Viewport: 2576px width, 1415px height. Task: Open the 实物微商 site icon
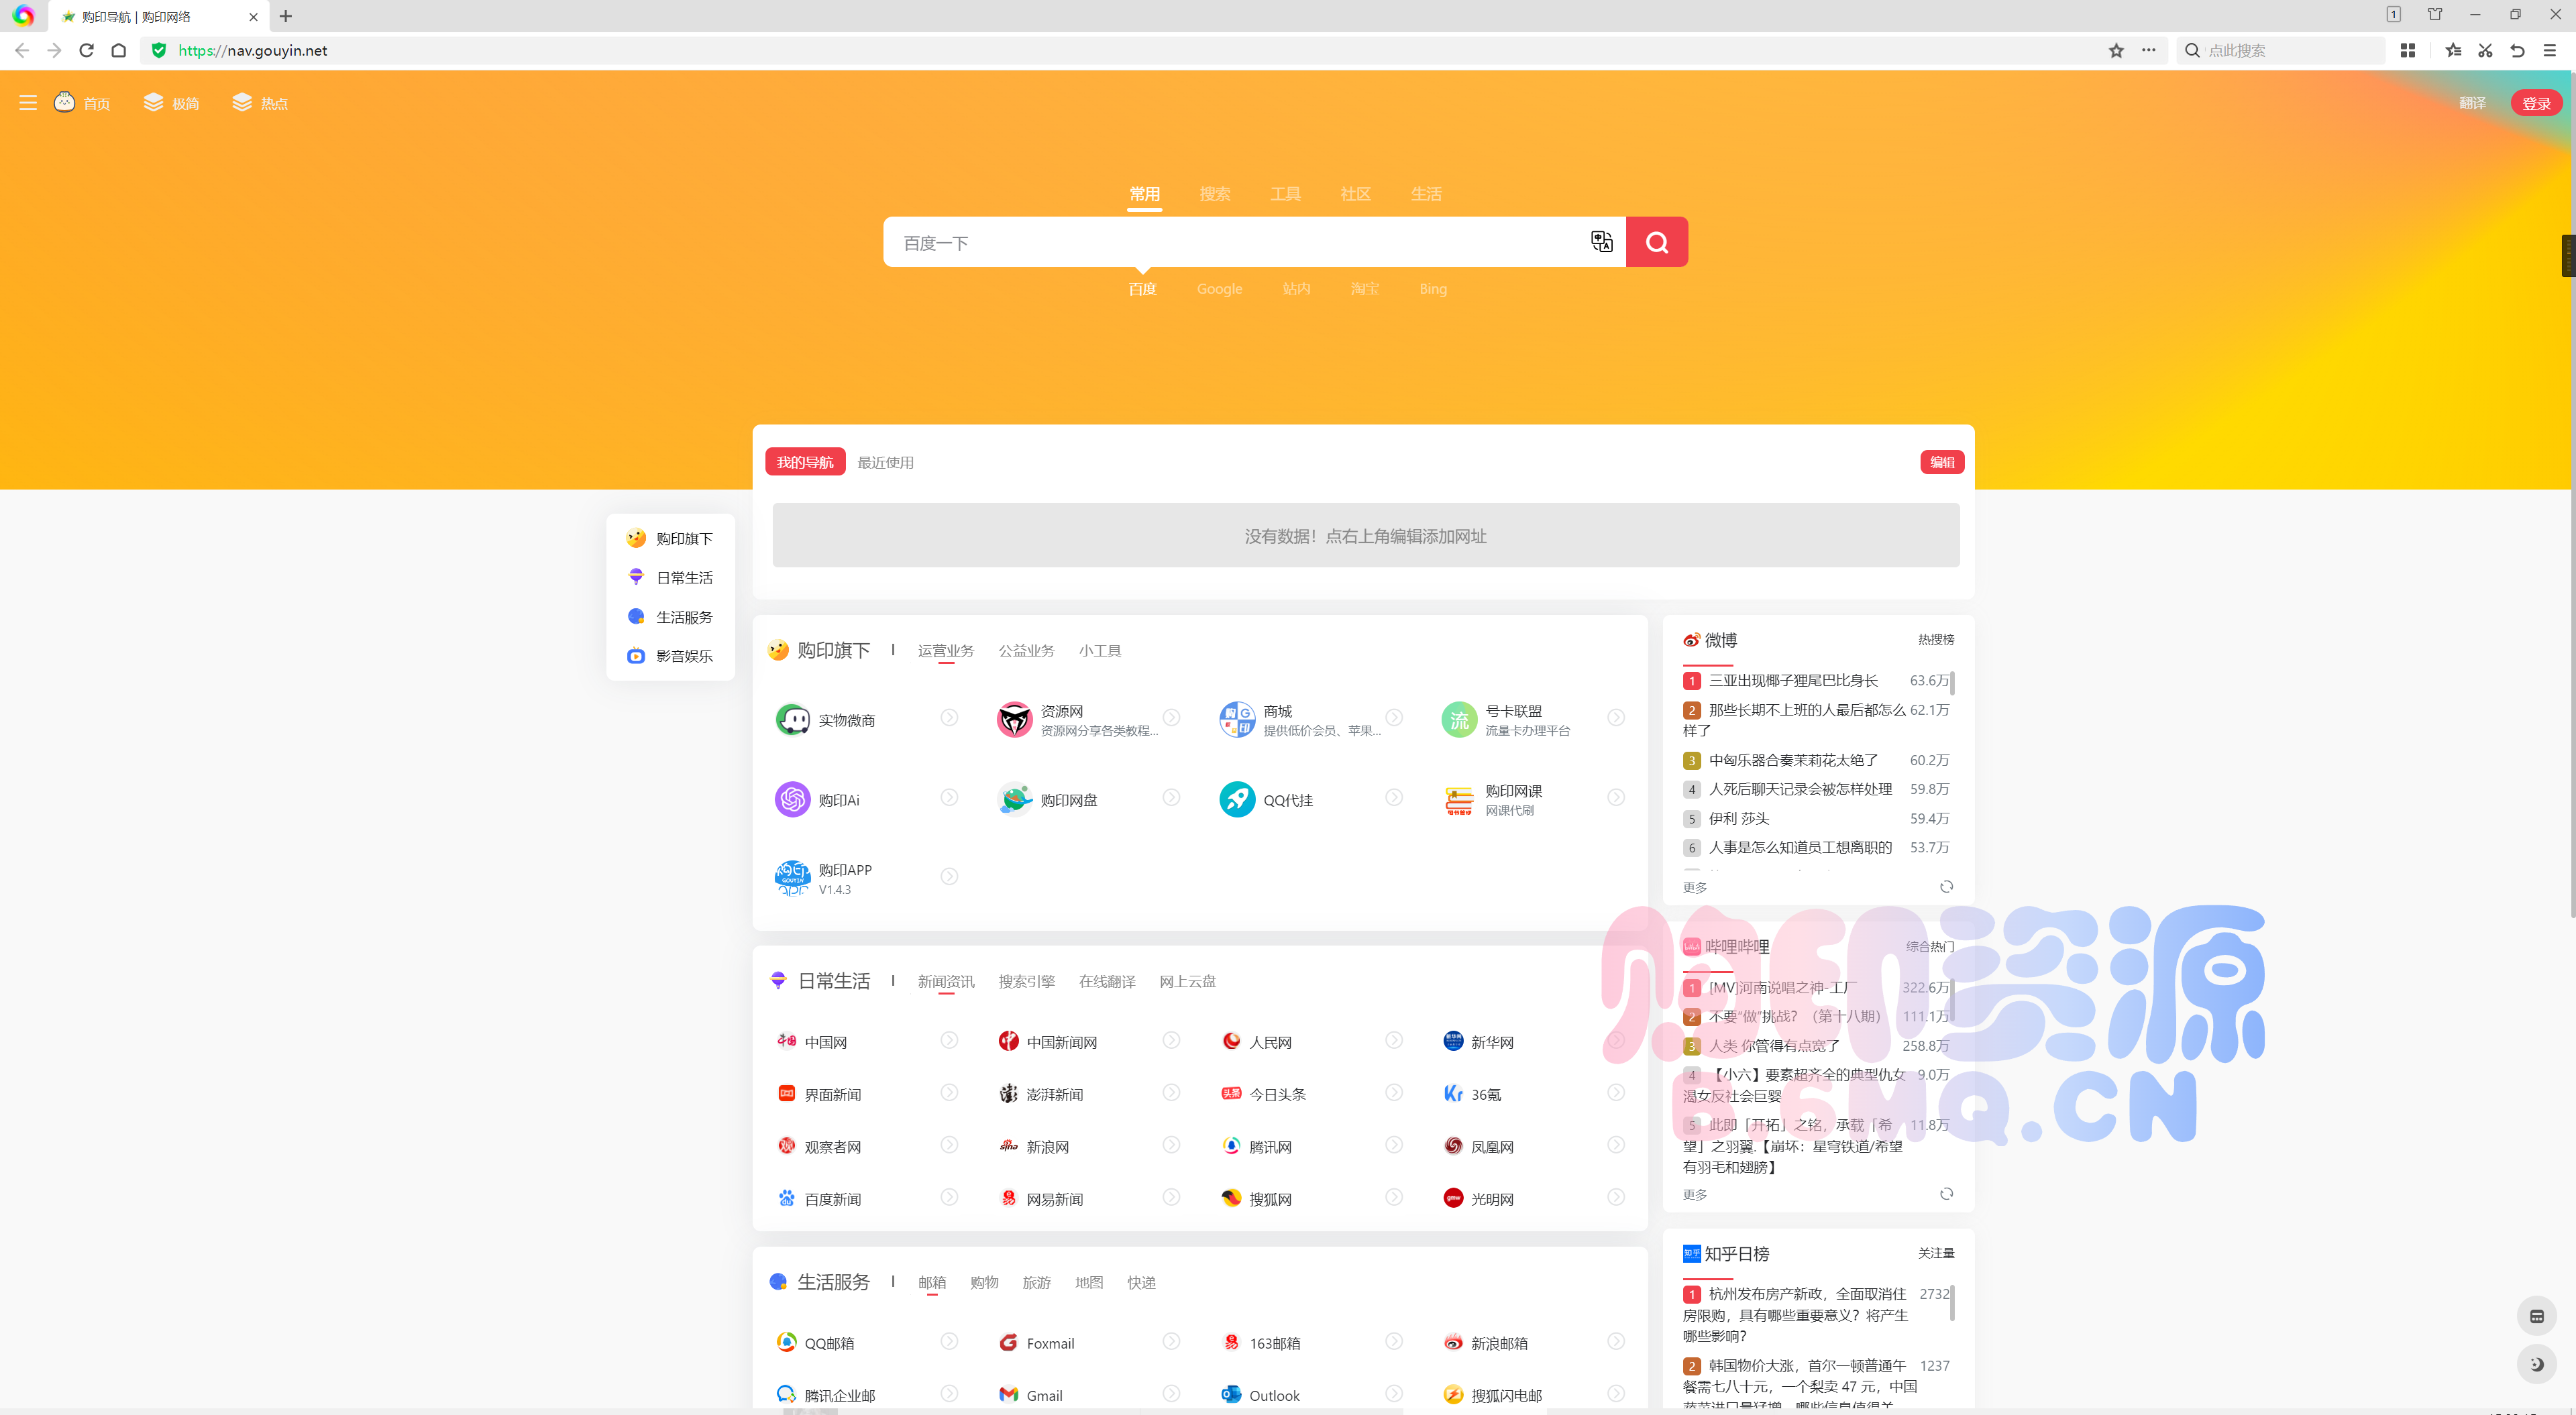click(793, 719)
